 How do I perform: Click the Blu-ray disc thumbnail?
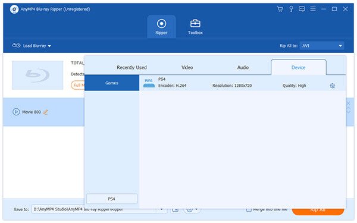pyautogui.click(x=37, y=75)
